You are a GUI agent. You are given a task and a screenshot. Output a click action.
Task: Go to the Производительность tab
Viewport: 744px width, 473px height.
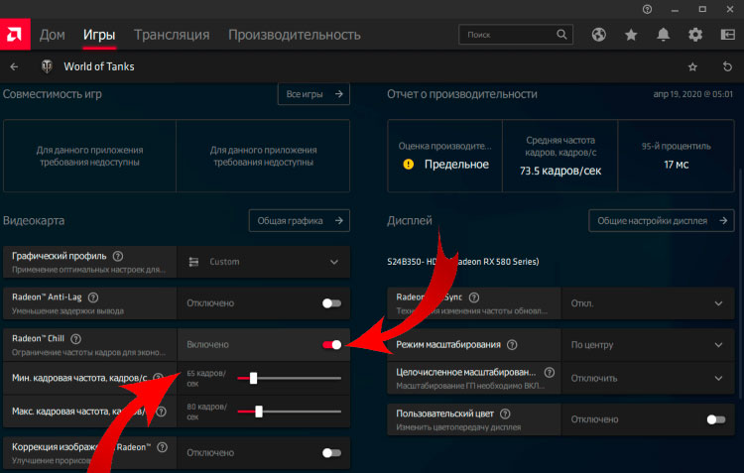click(x=294, y=35)
